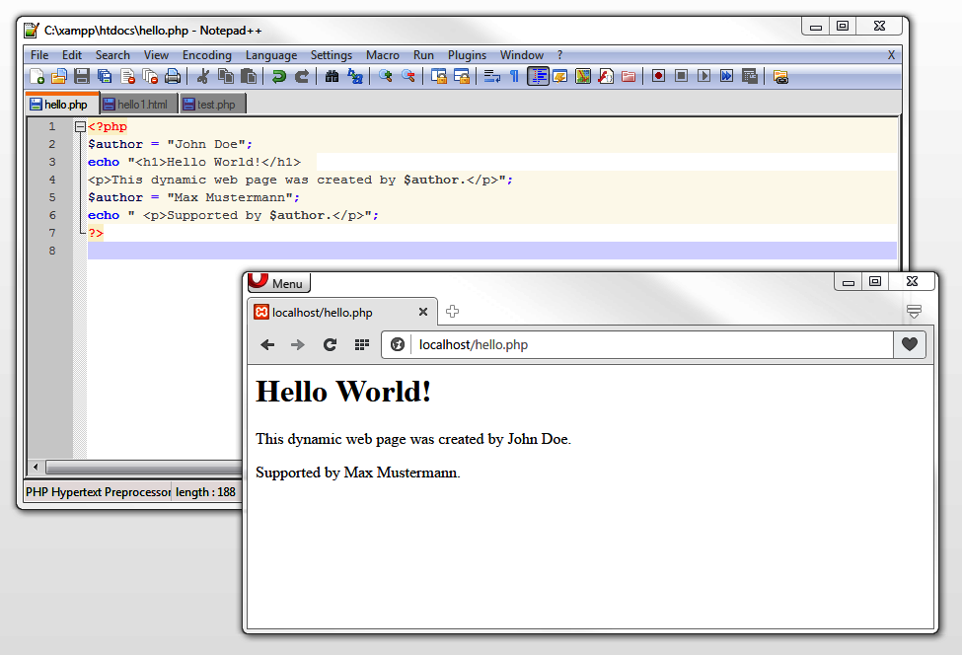
Task: Expand Opera's tab menu at the right of the tab bar
Action: 914,312
